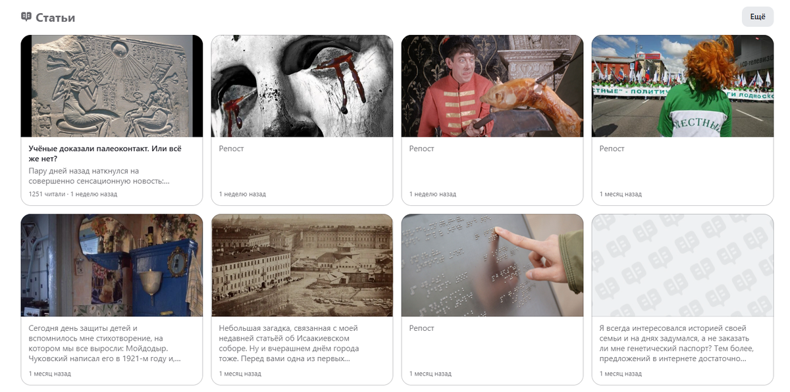This screenshot has height=392, width=790.
Task: Read text about Мойдодыр and Чуковский
Action: 105,343
